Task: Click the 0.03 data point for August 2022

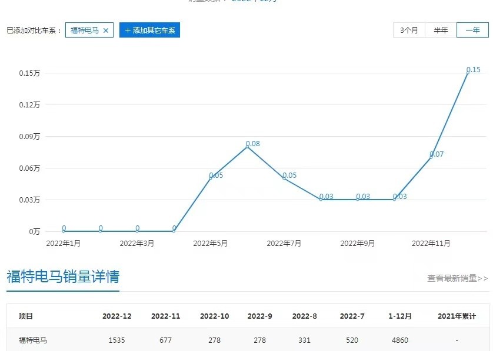Action: 321,200
